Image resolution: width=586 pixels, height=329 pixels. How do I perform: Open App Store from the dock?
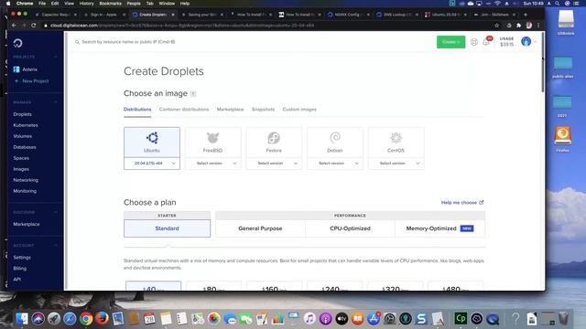pos(374,319)
